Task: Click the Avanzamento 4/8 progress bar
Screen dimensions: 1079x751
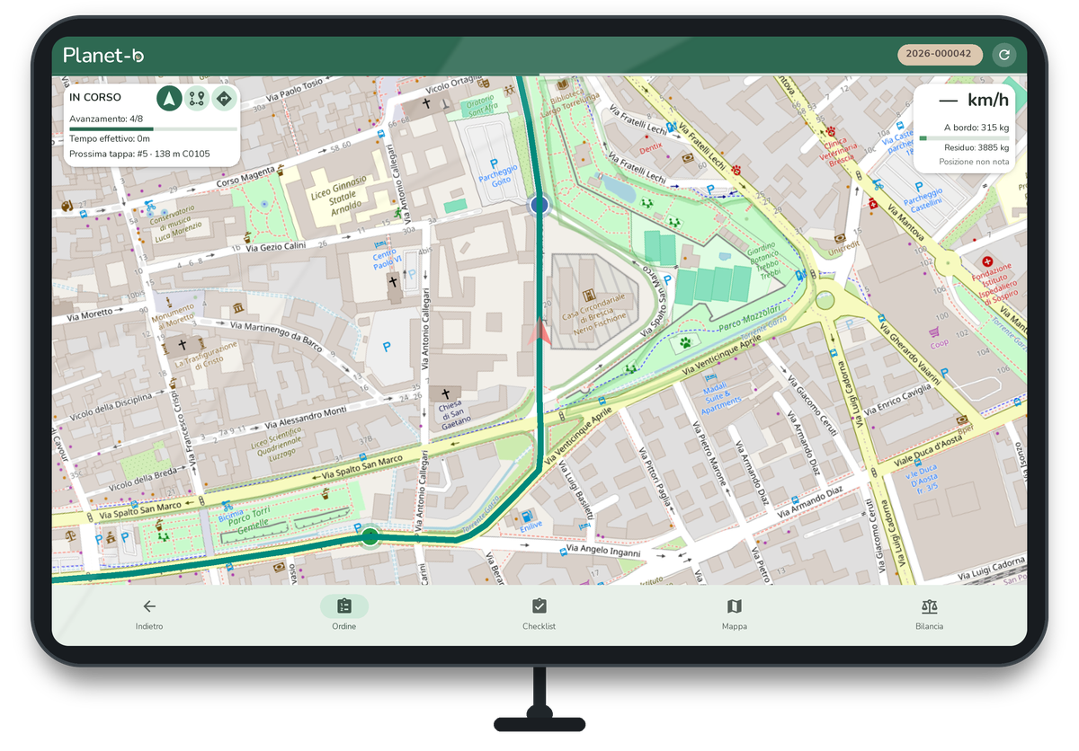Action: [x=153, y=129]
